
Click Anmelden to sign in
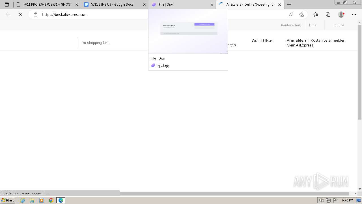296,40
